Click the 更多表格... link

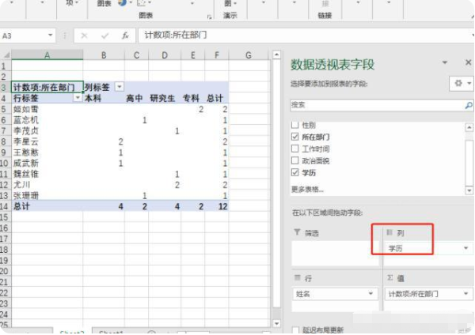pyautogui.click(x=307, y=189)
